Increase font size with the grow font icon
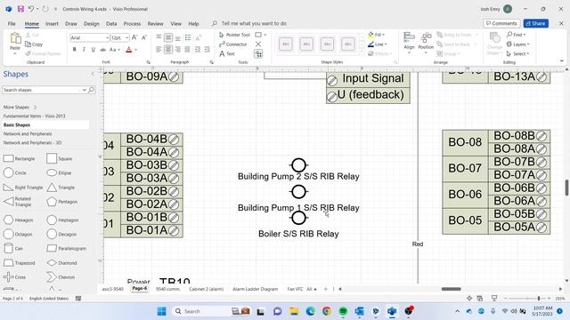570x320 pixels. coord(134,37)
